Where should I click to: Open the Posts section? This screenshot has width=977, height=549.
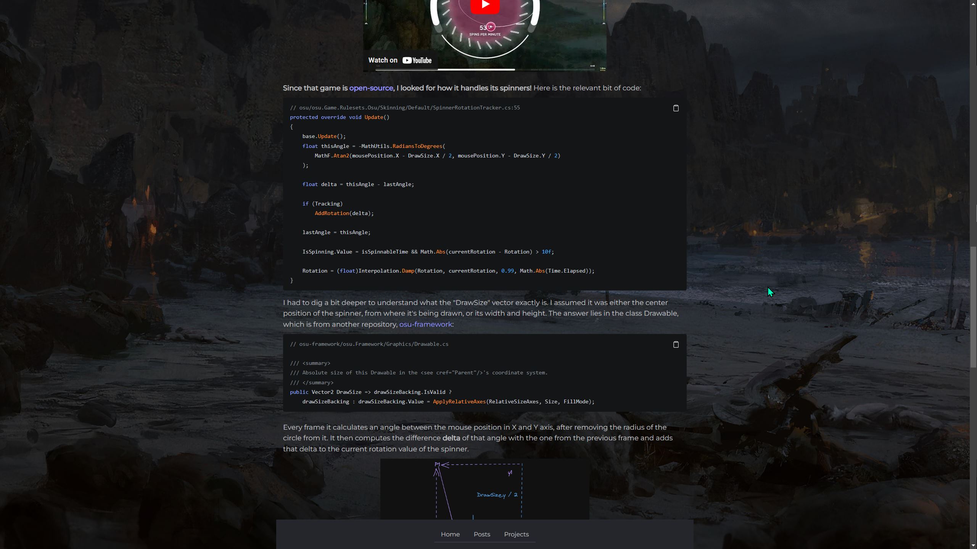pyautogui.click(x=482, y=535)
